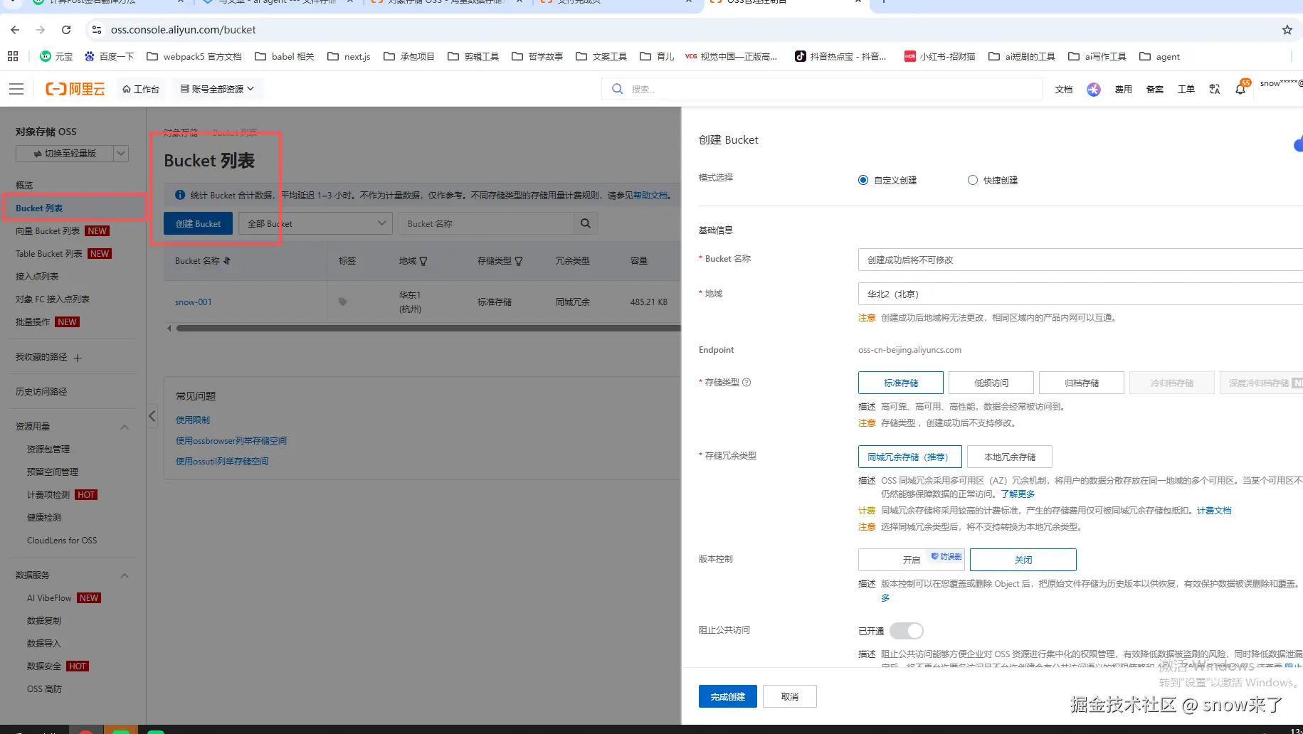This screenshot has height=734, width=1303.
Task: Open the snow-001 bucket link
Action: click(x=194, y=302)
